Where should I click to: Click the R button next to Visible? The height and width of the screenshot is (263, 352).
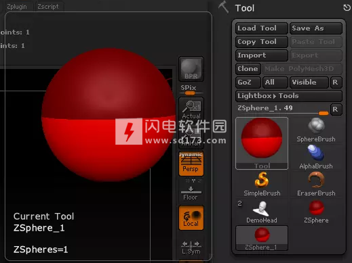[336, 82]
